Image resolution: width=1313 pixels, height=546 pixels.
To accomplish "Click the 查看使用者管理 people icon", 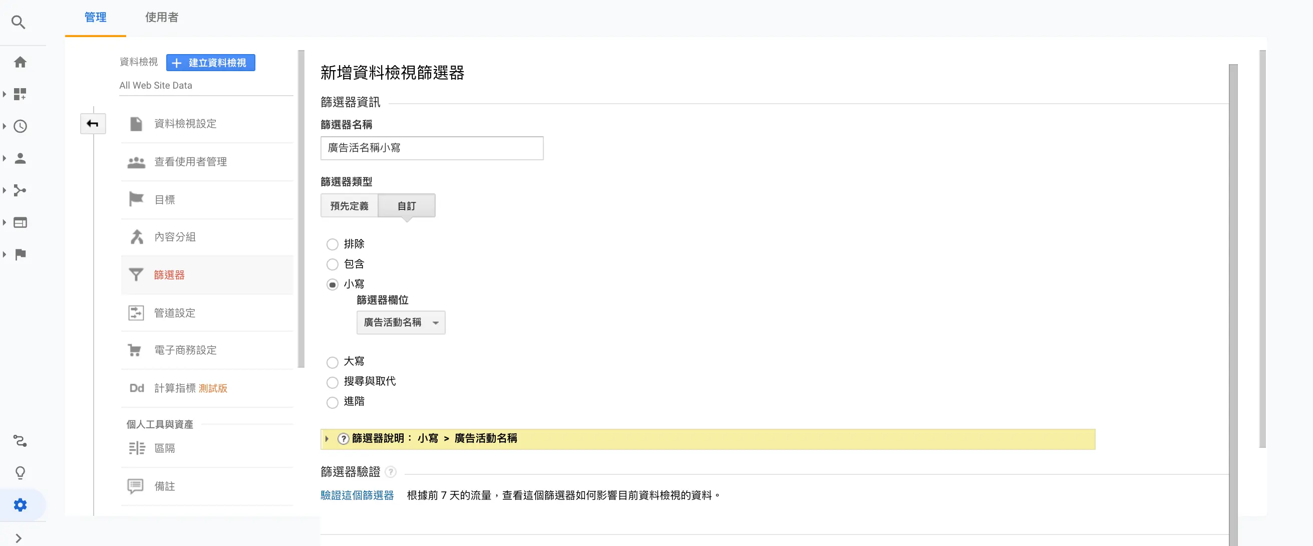I will click(x=136, y=162).
